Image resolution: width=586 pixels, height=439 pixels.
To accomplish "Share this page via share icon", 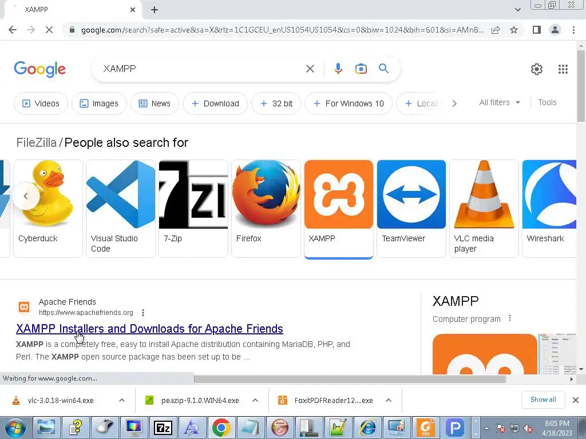I will click(496, 30).
